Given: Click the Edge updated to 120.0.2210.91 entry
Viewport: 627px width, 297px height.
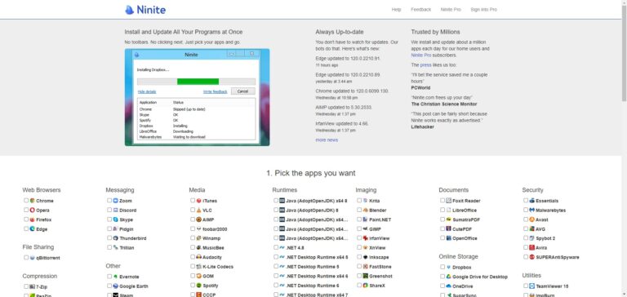Looking at the screenshot, I should pyautogui.click(x=348, y=59).
